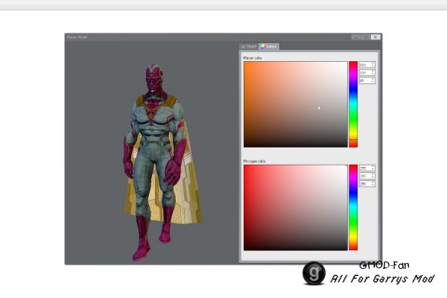Pick a shade in Physgun color square
This screenshot has width=447, height=298.
pyautogui.click(x=295, y=208)
